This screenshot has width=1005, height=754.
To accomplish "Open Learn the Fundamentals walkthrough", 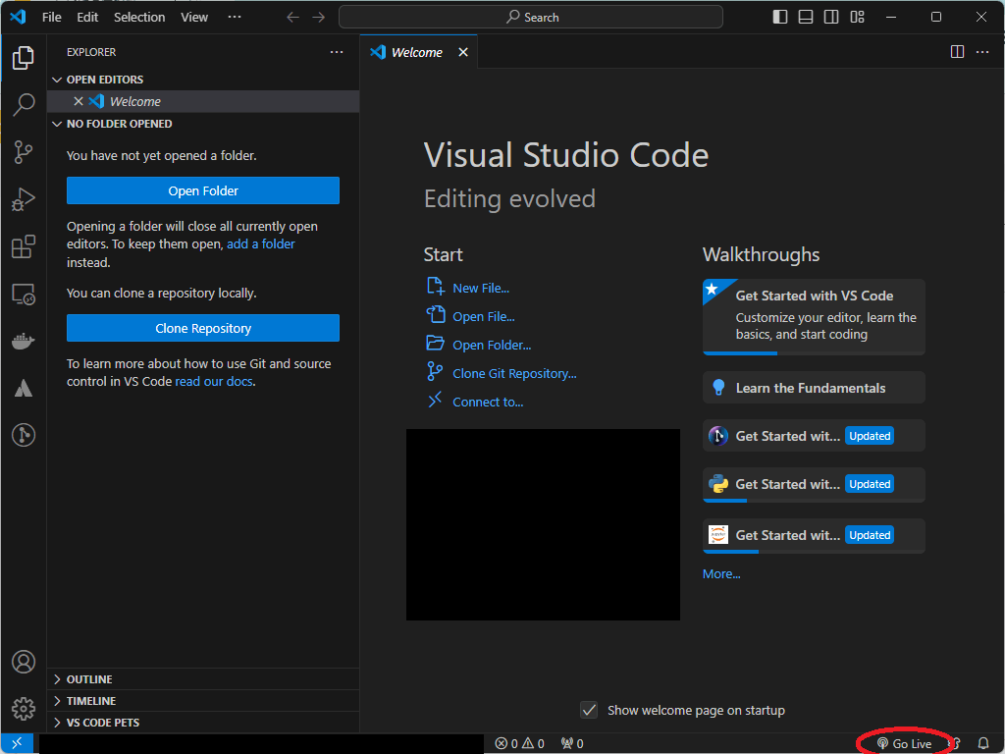I will pyautogui.click(x=814, y=388).
